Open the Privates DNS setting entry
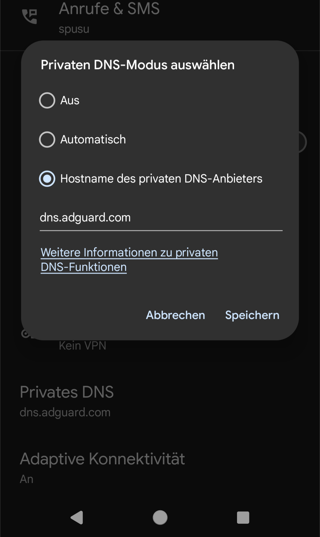This screenshot has width=320, height=537. (160, 401)
